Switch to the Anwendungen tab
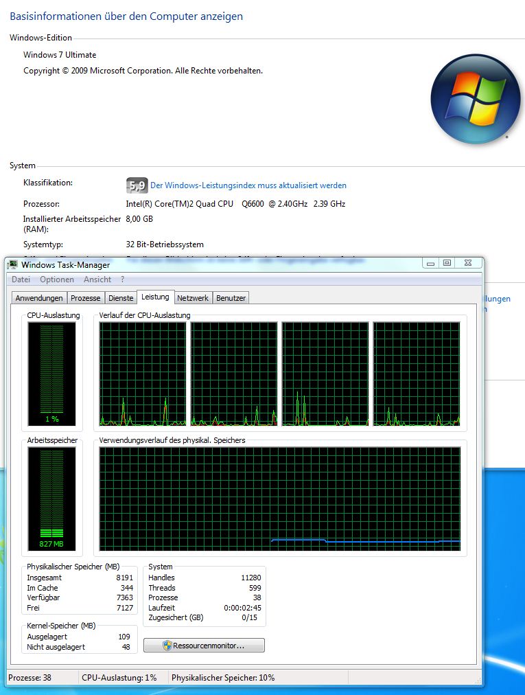This screenshot has width=525, height=695. [x=39, y=298]
